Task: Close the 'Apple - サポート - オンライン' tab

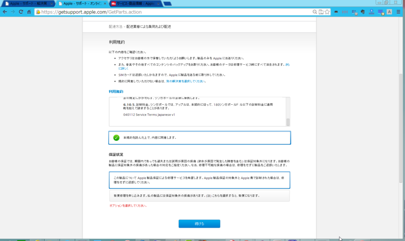Action: tap(105, 4)
